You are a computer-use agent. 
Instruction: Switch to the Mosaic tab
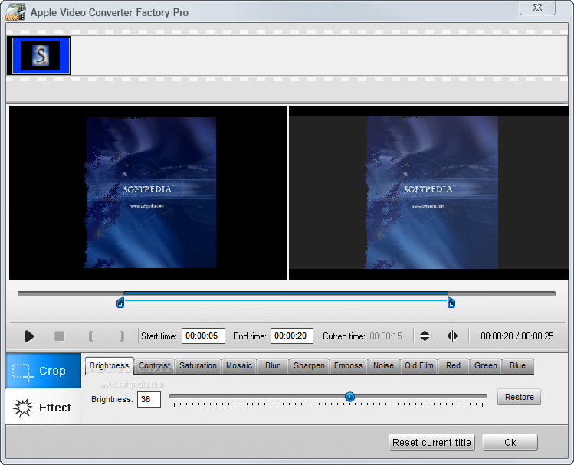coord(239,365)
